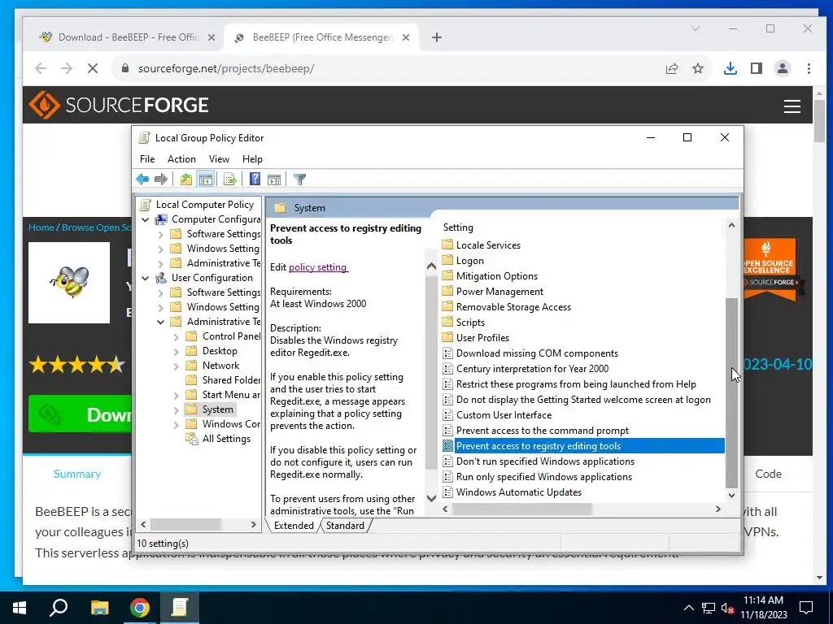Click the Back arrow in Group Policy toolbar
This screenshot has height=624, width=833.
click(142, 180)
